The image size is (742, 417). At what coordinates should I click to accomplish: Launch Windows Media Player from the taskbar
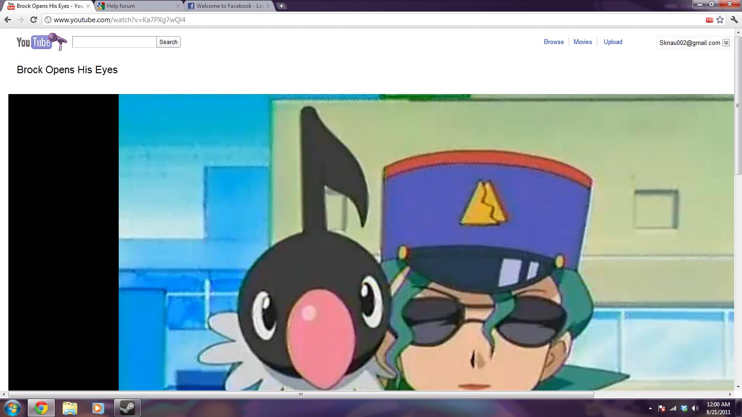[98, 408]
